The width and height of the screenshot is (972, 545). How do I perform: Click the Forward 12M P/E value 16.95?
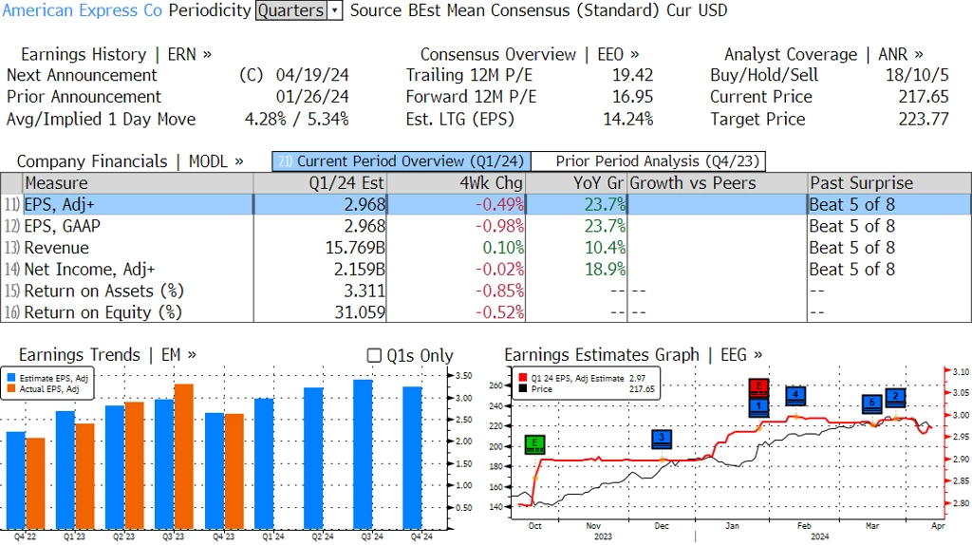tap(633, 98)
